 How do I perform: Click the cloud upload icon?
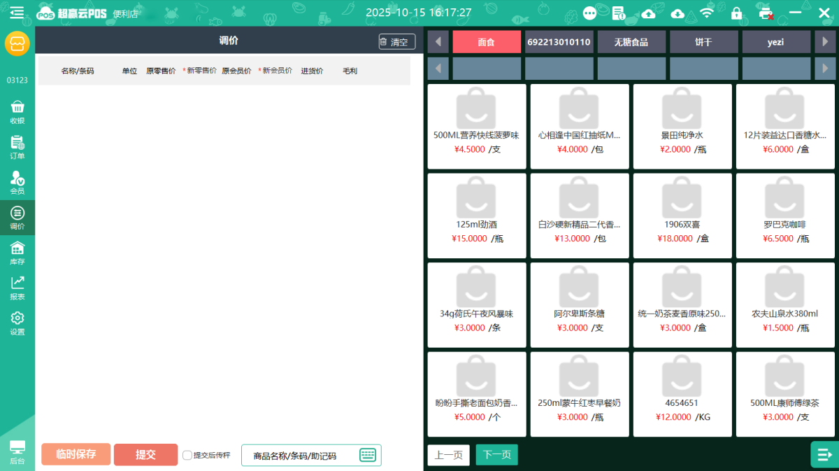pos(648,13)
